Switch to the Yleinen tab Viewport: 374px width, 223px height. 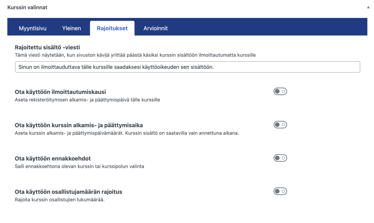(x=72, y=28)
